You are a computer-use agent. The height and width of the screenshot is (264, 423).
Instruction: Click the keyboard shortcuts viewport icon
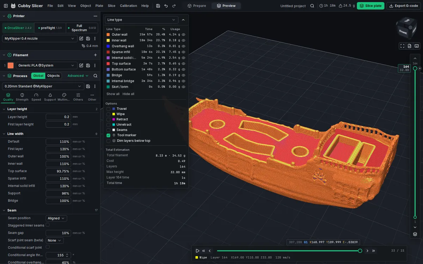coord(417,46)
